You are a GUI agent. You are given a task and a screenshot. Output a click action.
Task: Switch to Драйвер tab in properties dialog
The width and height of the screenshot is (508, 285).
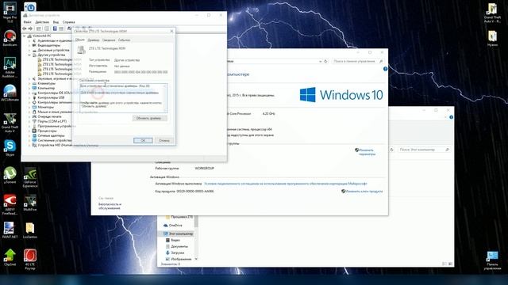pos(94,40)
